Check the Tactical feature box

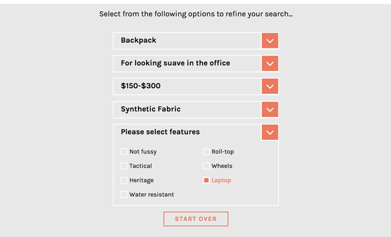pyautogui.click(x=124, y=166)
